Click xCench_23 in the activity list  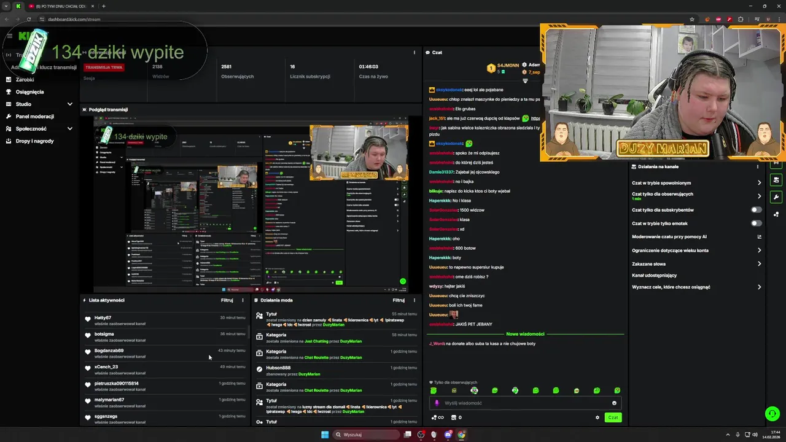click(x=106, y=366)
